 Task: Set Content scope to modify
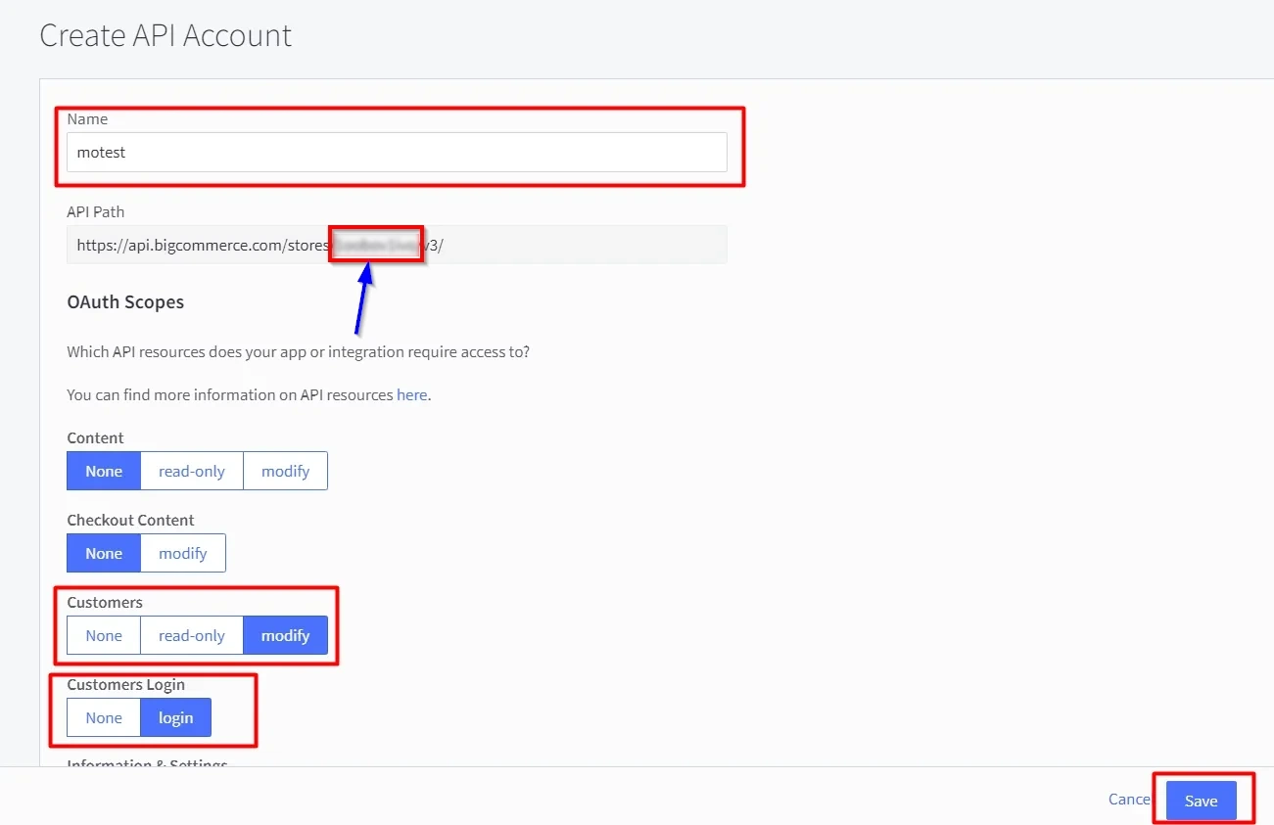click(285, 471)
